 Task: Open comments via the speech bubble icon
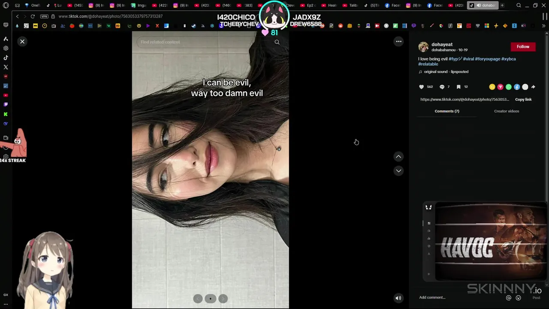click(442, 87)
